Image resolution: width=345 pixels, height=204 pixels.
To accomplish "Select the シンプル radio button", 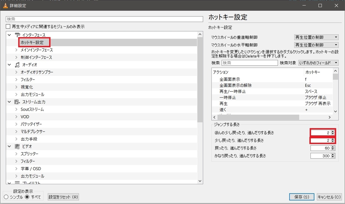I will (6, 197).
